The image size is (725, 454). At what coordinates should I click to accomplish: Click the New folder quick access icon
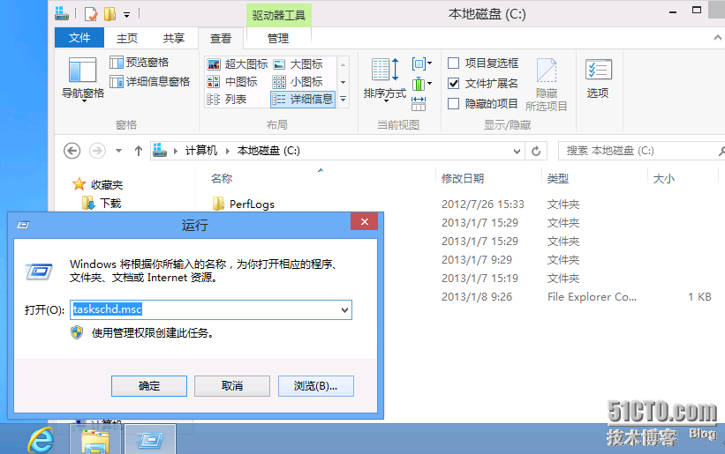pos(110,14)
